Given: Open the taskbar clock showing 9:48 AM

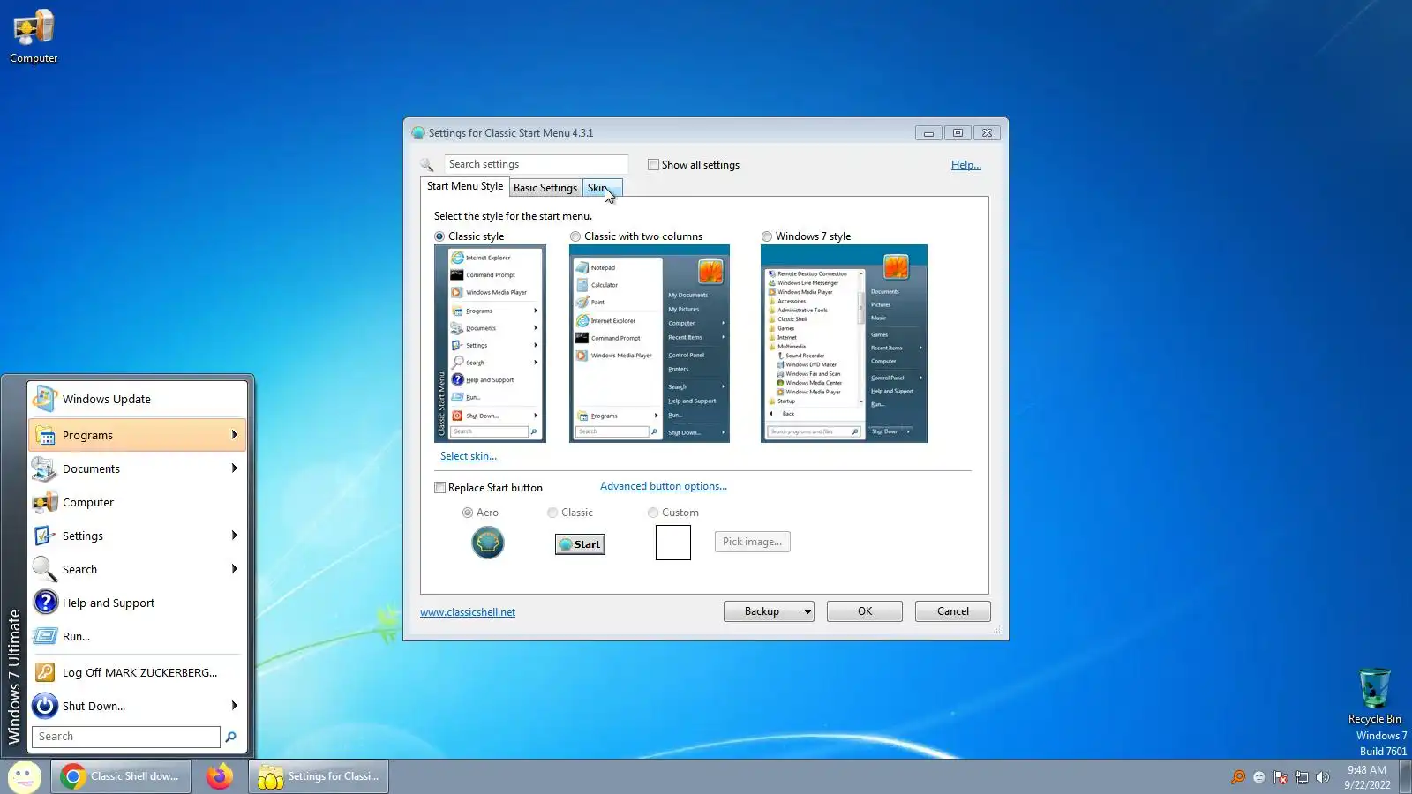Looking at the screenshot, I should (x=1367, y=777).
